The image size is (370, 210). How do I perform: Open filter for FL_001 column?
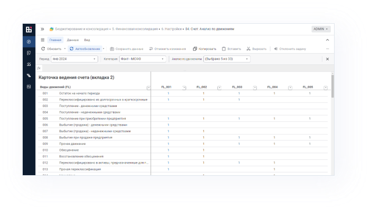pyautogui.click(x=184, y=88)
